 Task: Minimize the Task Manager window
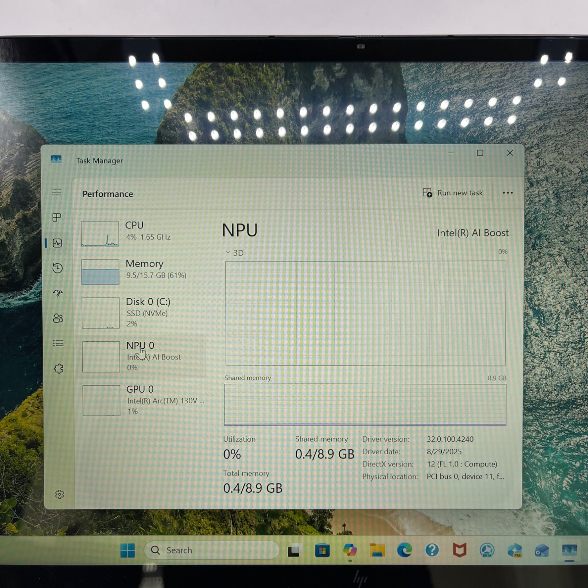pyautogui.click(x=451, y=153)
